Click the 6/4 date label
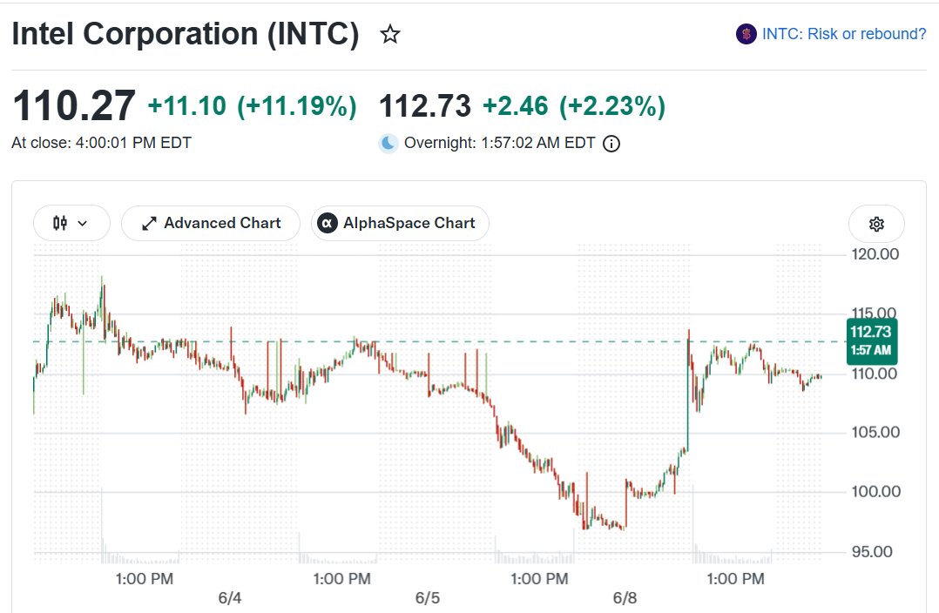Screen dimensions: 939x613 (230, 598)
